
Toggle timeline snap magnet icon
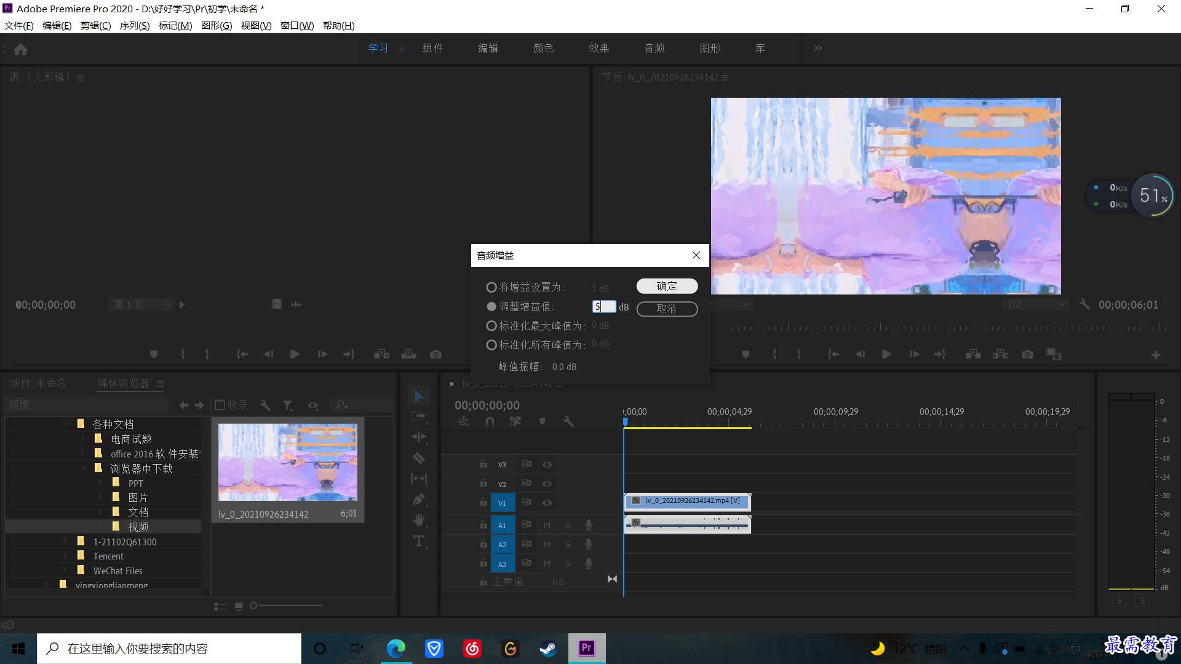click(490, 422)
